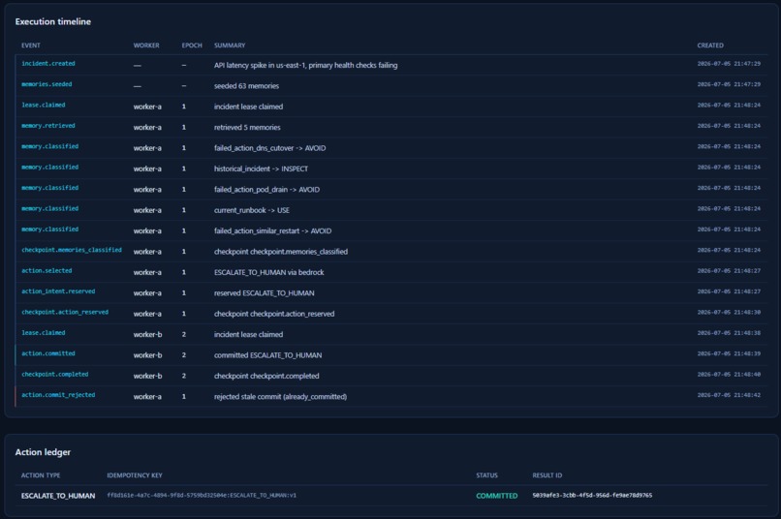This screenshot has height=519, width=781.
Task: Click summary 'historical_incident -> INSPECT'
Action: pyautogui.click(x=261, y=169)
